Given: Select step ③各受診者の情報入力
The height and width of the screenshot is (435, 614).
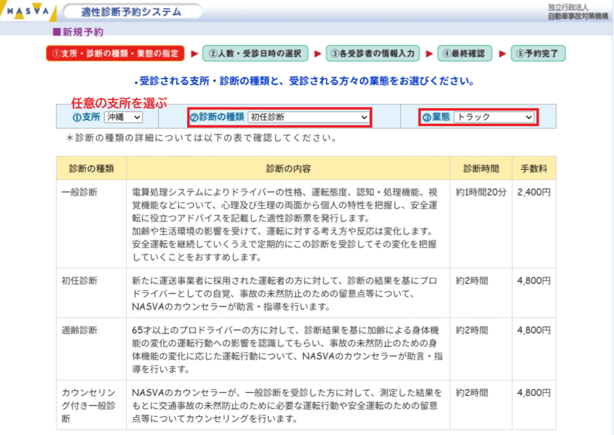Looking at the screenshot, I should click(x=372, y=53).
